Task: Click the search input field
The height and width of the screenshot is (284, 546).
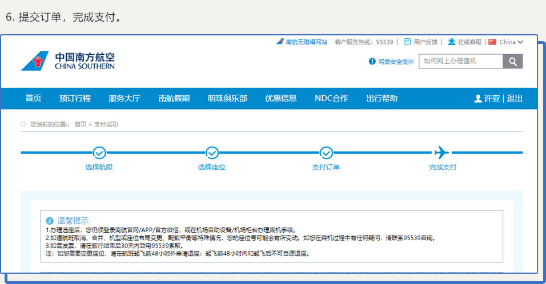Action: tap(460, 61)
